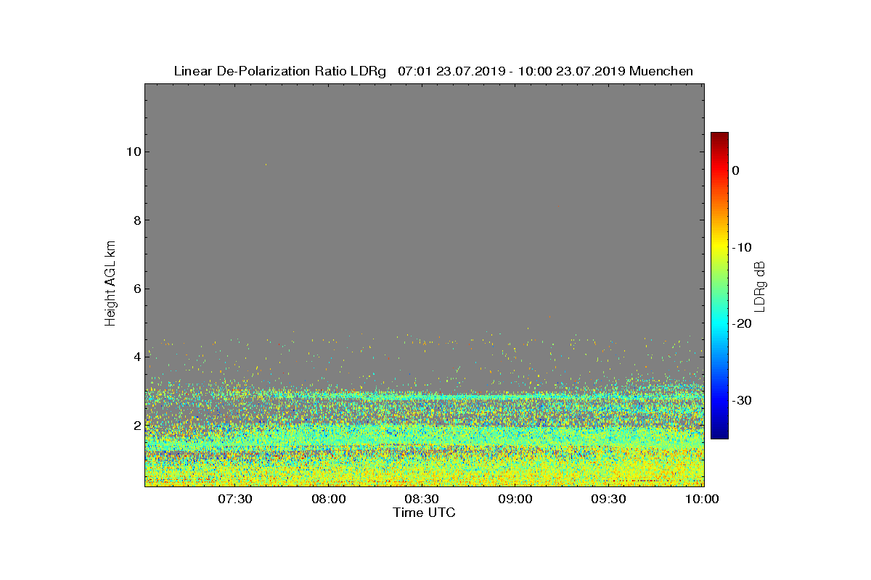Image resolution: width=871 pixels, height=580 pixels.
Task: Click the 09:00 time tick label
Action: pyautogui.click(x=515, y=499)
